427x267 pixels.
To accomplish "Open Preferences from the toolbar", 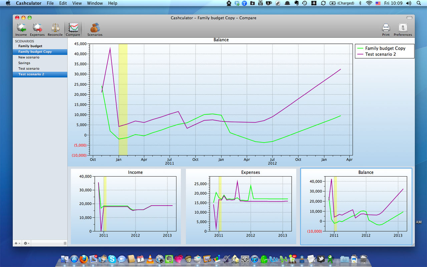I will (x=403, y=29).
